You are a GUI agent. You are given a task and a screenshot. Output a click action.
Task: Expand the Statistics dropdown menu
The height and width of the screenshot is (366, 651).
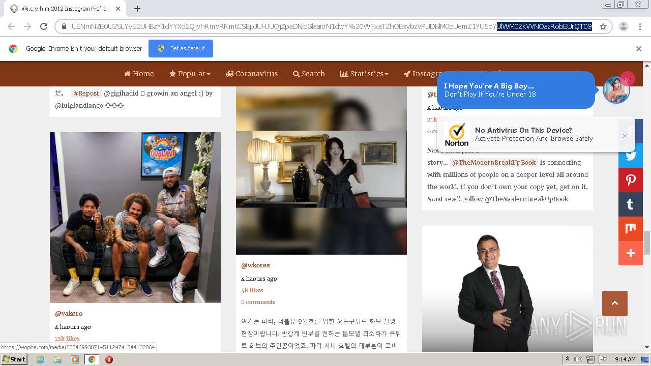point(364,74)
